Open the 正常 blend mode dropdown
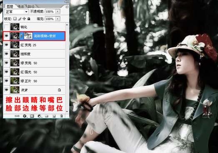Viewport: 218px width, 153px height. 17,12
